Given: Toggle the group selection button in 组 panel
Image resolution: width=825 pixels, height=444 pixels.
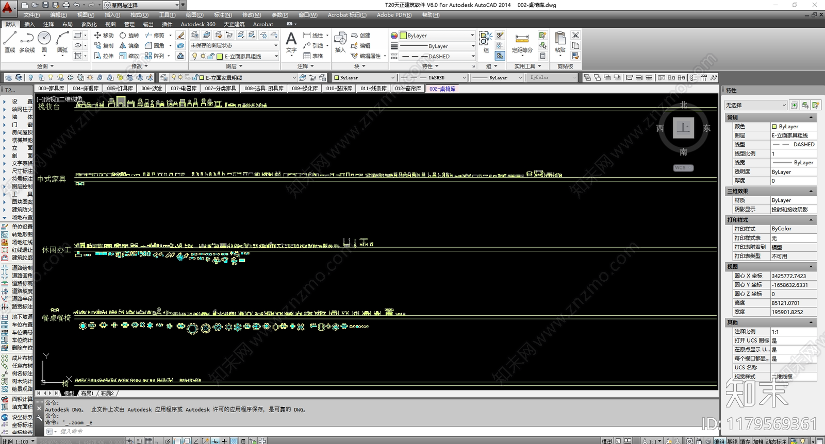Looking at the screenshot, I should coord(500,56).
